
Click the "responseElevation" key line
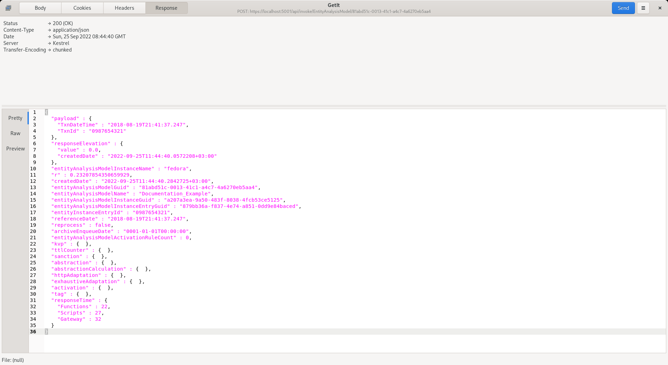click(87, 143)
